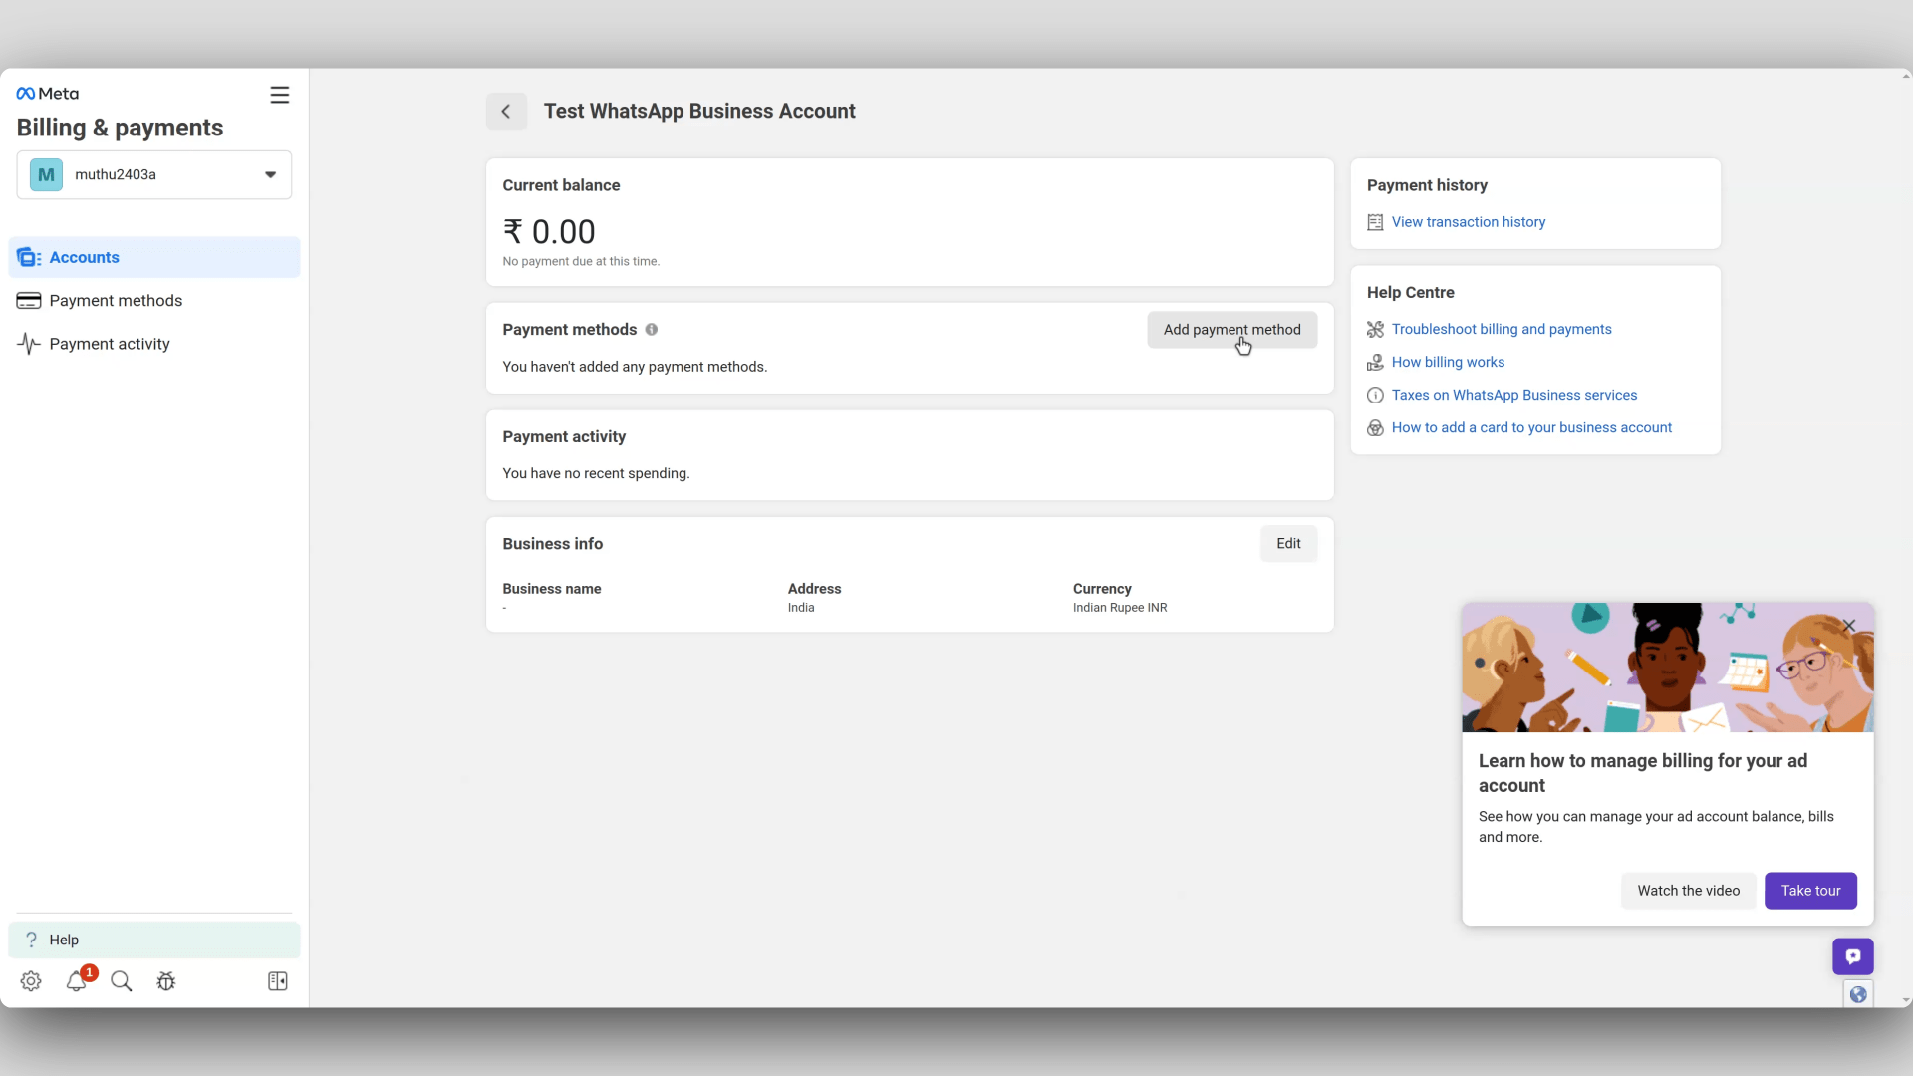This screenshot has height=1076, width=1913.
Task: Open the messaging chat bubble in bottom-right corner
Action: click(1852, 955)
